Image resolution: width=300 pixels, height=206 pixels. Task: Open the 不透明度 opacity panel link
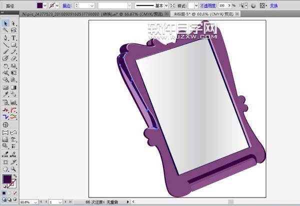pyautogui.click(x=208, y=5)
